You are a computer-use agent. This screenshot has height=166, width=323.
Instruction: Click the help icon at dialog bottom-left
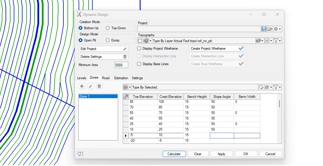click(x=81, y=154)
